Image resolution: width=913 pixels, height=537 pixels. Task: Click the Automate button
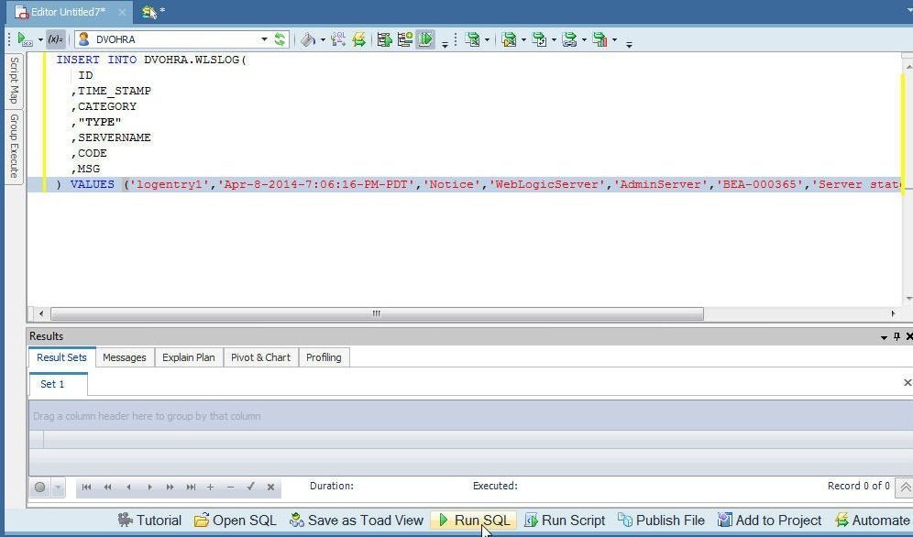point(873,521)
